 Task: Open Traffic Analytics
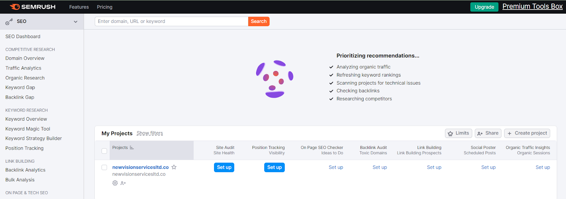pyautogui.click(x=23, y=68)
